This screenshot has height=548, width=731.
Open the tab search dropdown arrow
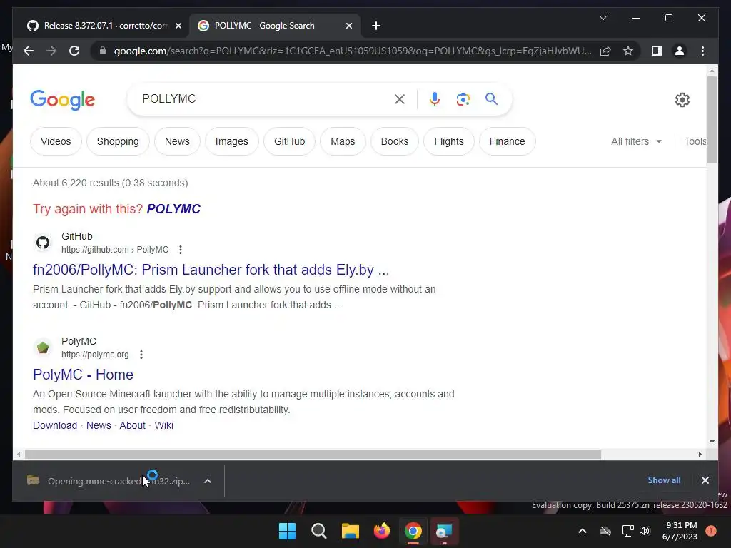coord(603,18)
